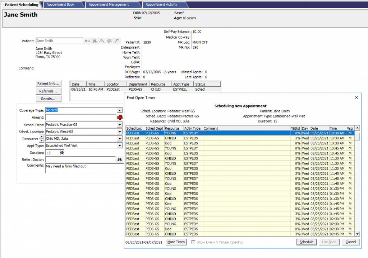The image size is (368, 258).
Task: Select the Kidd 10:30 AM open slot
Action: [x=240, y=143]
